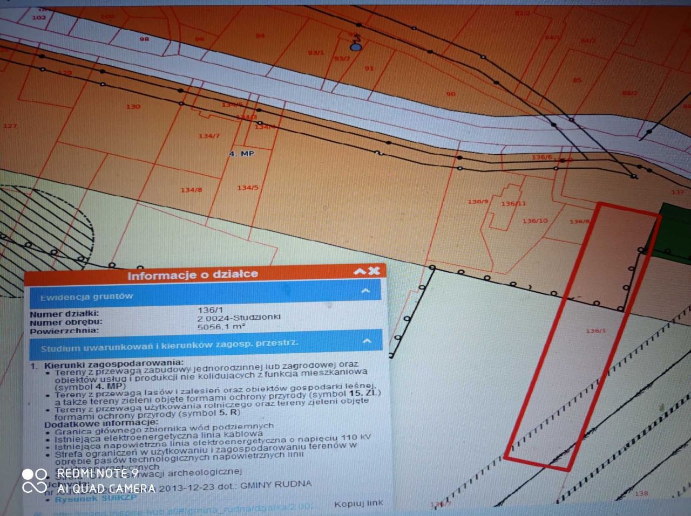Select parcel 88/2 on the map
Viewport: 691px width, 516px height.
(x=629, y=93)
